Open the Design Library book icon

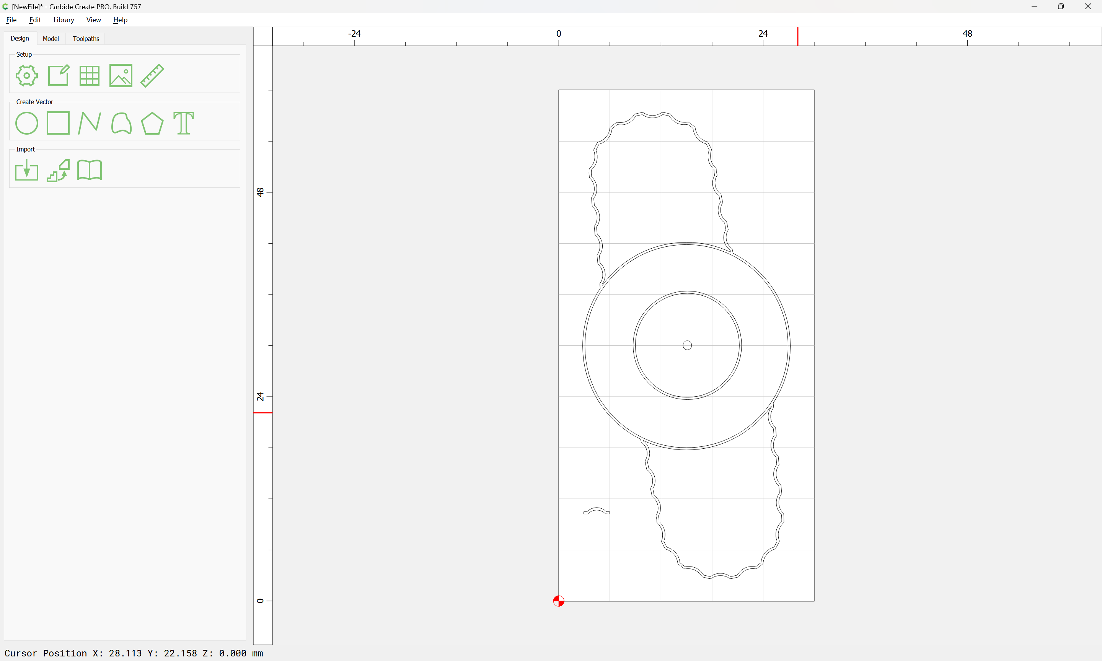click(x=90, y=170)
